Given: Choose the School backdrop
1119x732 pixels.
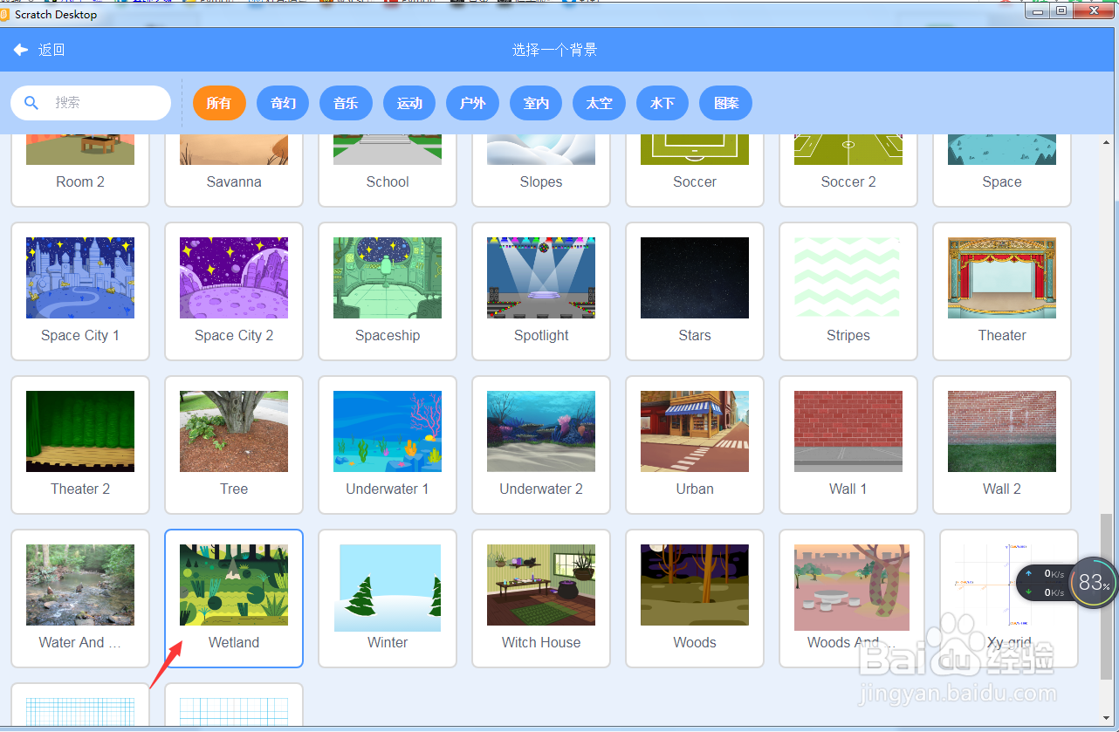Looking at the screenshot, I should click(x=388, y=170).
